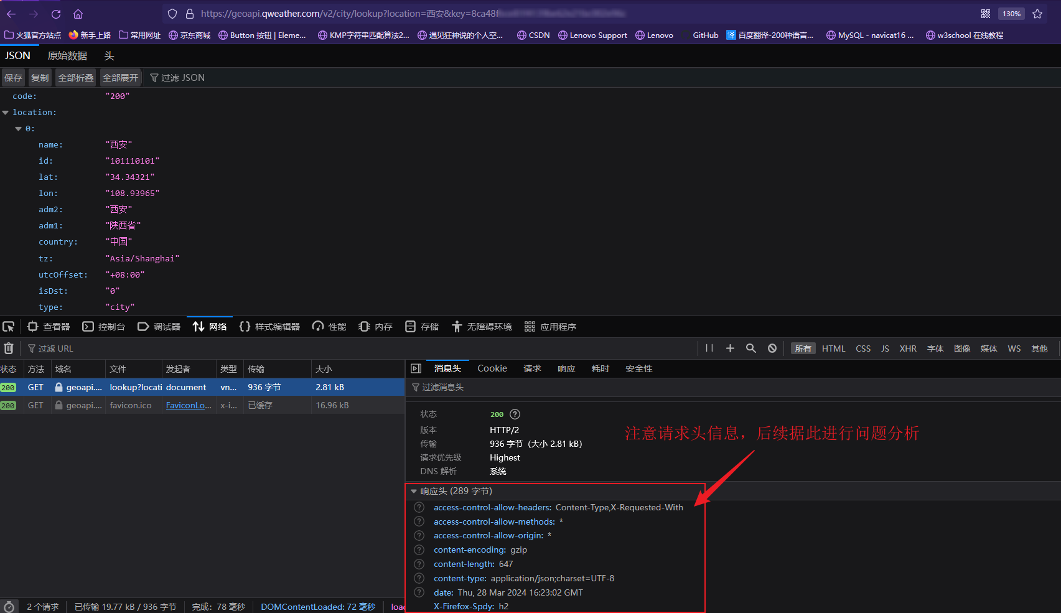Select the 所有 request type filter
This screenshot has height=613, width=1061.
click(803, 349)
